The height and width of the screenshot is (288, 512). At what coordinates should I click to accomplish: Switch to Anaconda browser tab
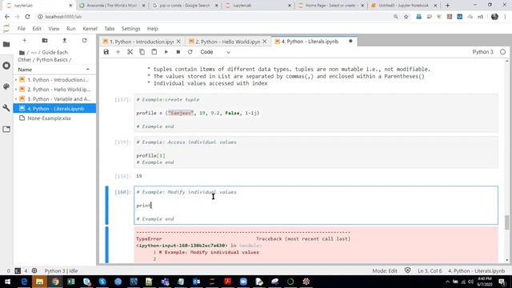coord(112,6)
